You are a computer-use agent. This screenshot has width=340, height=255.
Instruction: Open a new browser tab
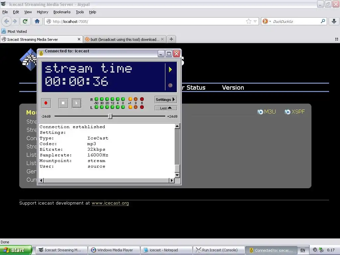171,39
